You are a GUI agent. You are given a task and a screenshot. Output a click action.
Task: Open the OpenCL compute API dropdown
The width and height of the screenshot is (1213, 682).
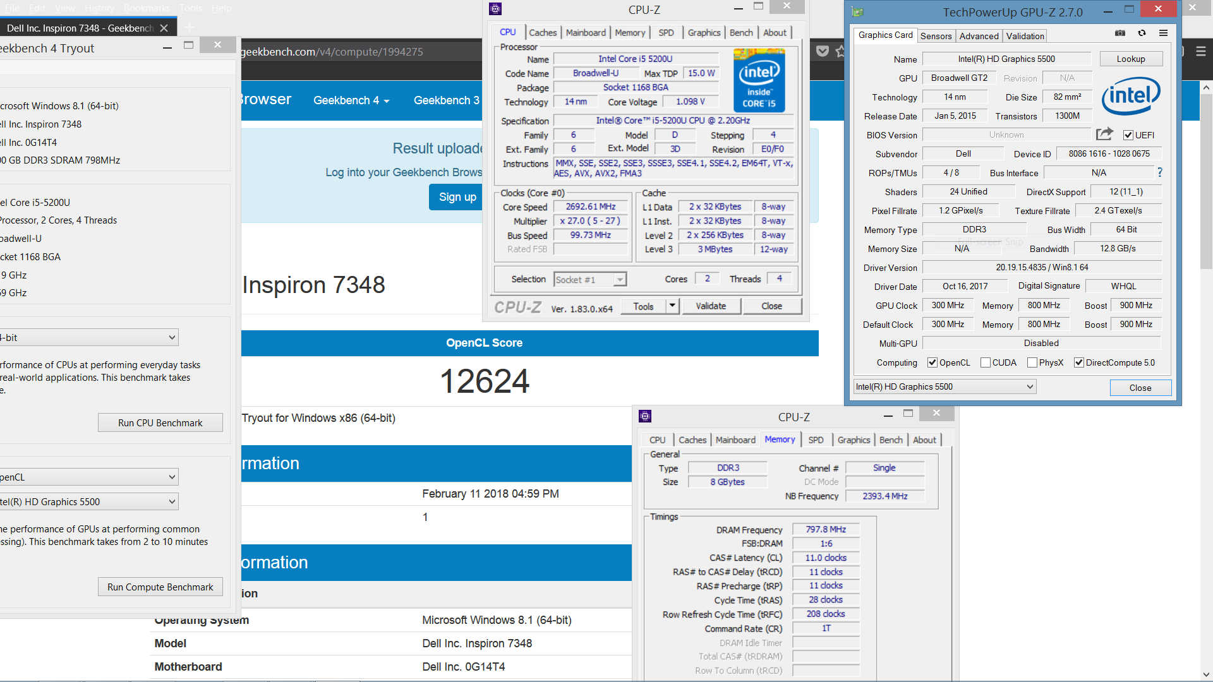(x=89, y=477)
